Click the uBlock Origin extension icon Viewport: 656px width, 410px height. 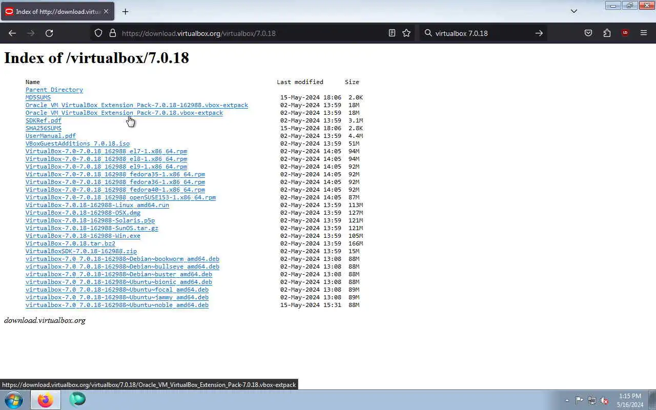[x=625, y=33]
